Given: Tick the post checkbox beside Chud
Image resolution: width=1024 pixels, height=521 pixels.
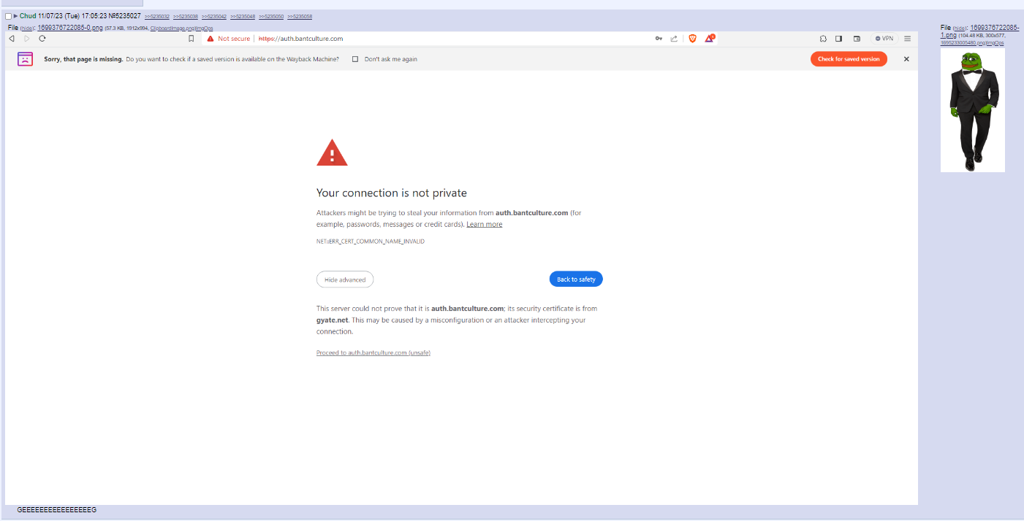Looking at the screenshot, I should 9,16.
